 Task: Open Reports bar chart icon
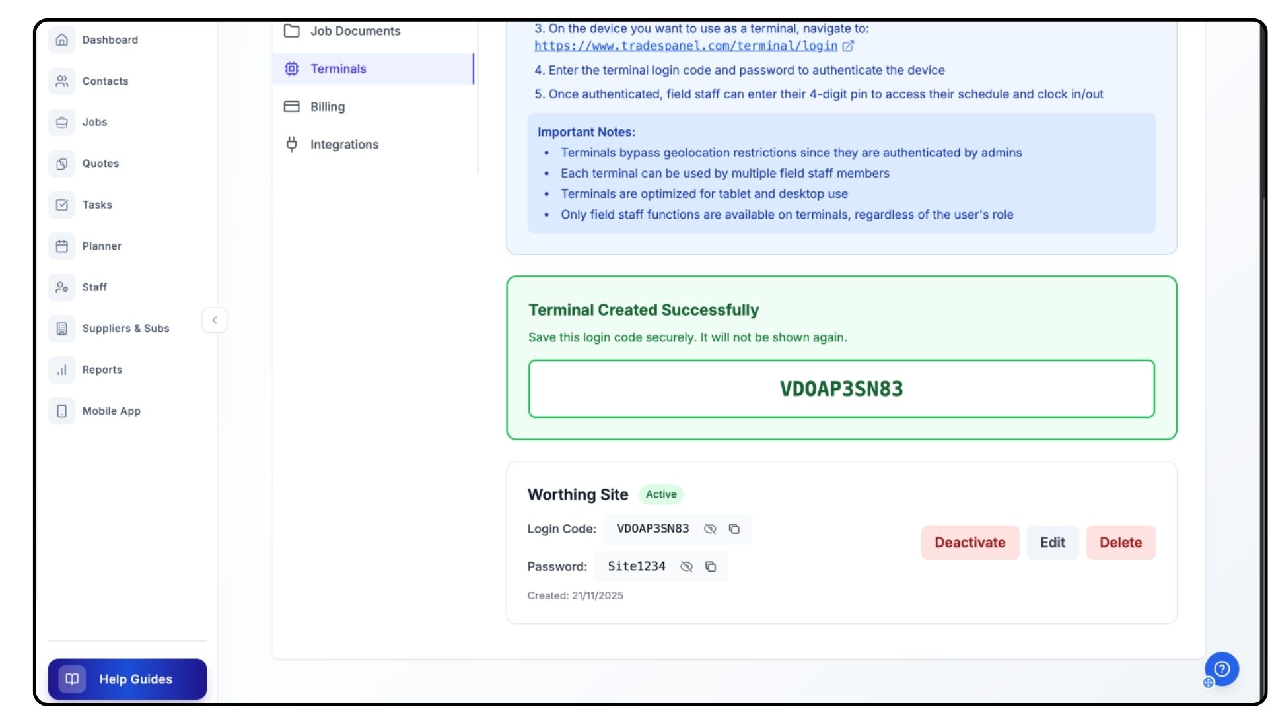62,370
